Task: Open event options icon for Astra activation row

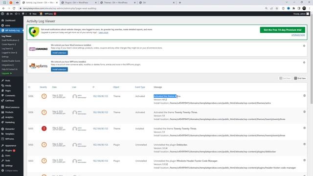Action: click(x=304, y=96)
